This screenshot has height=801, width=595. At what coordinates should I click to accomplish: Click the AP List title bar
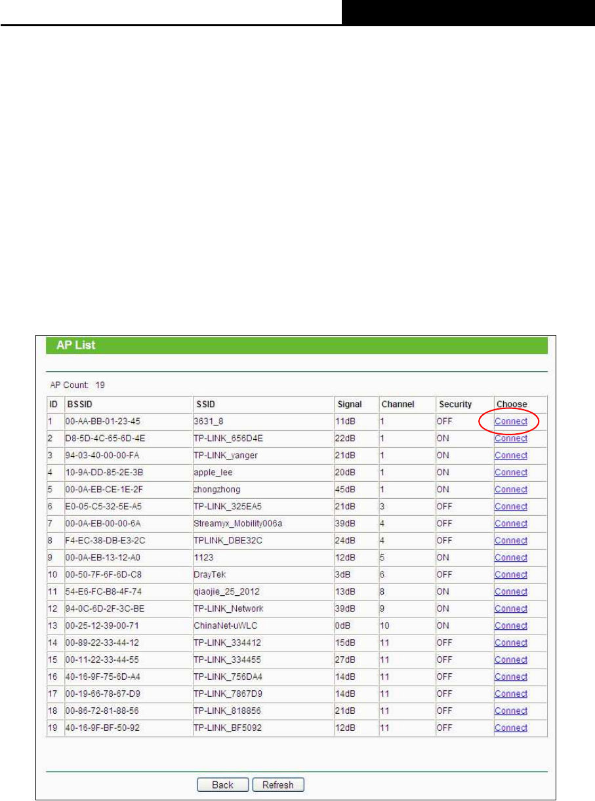[297, 345]
